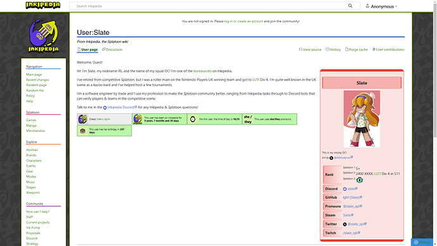The image size is (437, 246).
Task: Open Staff under Community
Action: click(29, 217)
